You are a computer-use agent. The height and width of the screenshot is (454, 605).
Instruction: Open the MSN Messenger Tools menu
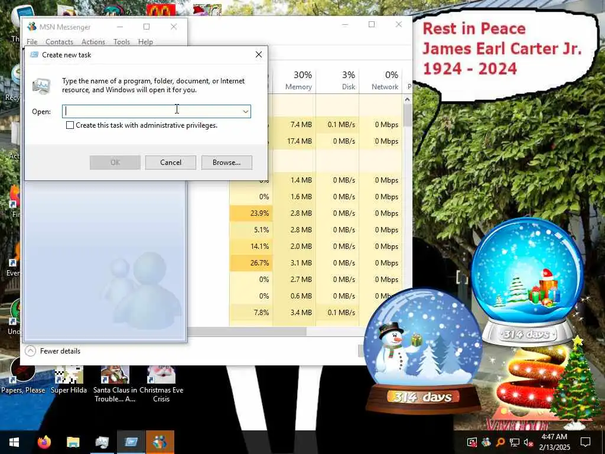(122, 42)
